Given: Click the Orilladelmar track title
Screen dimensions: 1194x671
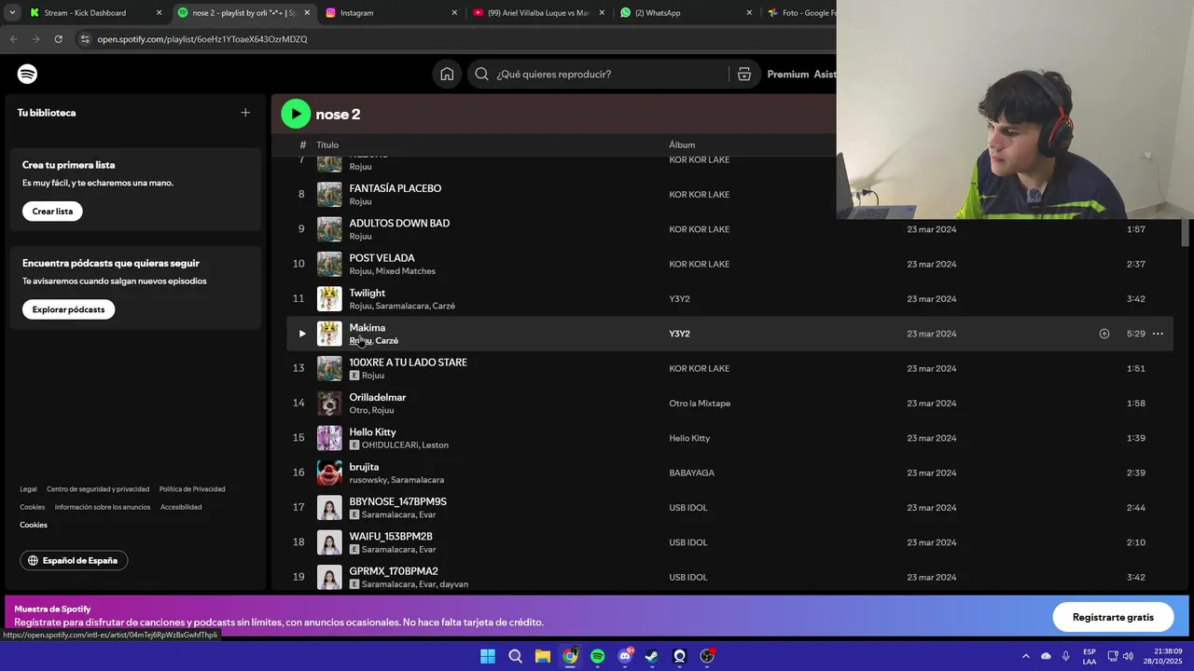Looking at the screenshot, I should [378, 397].
